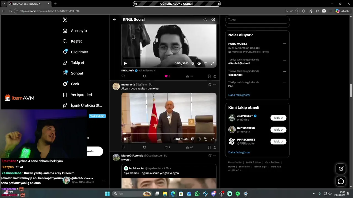Add page to Edge favorites star
Viewport: 353px width, 198px height.
click(x=297, y=11)
